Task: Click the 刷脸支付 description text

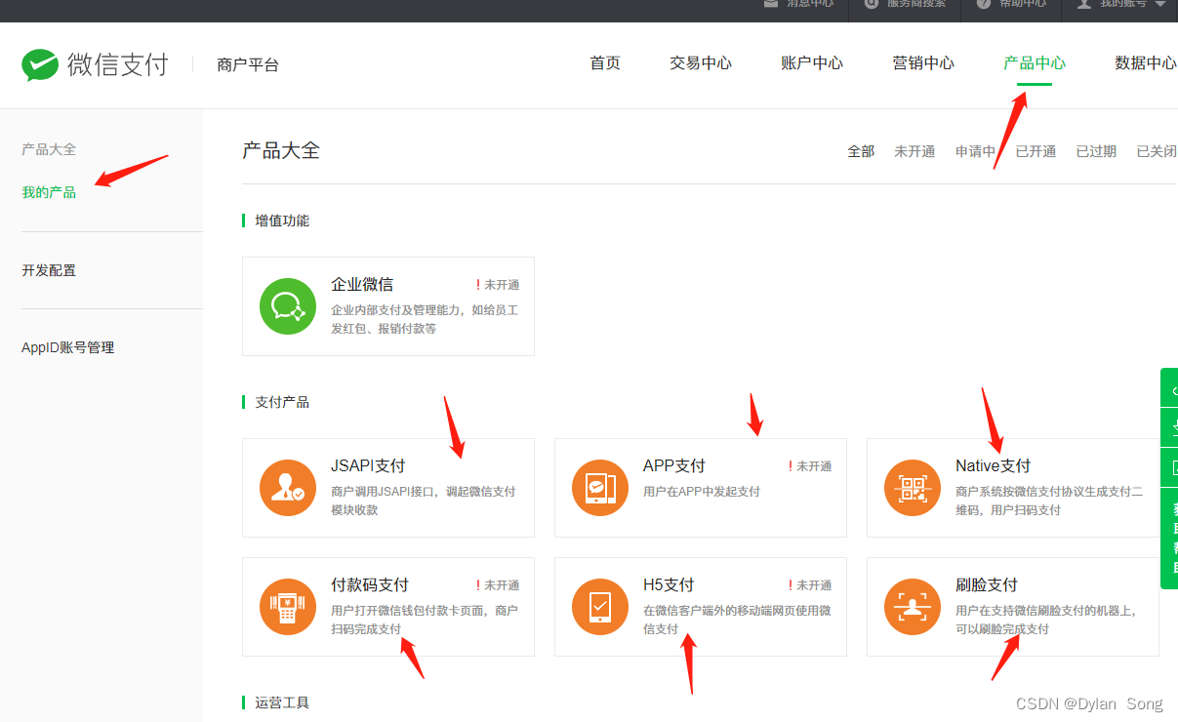Action: [1046, 620]
